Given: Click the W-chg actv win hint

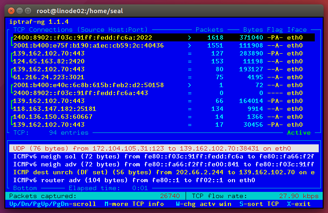Looking at the screenshot, I should coord(204,204).
